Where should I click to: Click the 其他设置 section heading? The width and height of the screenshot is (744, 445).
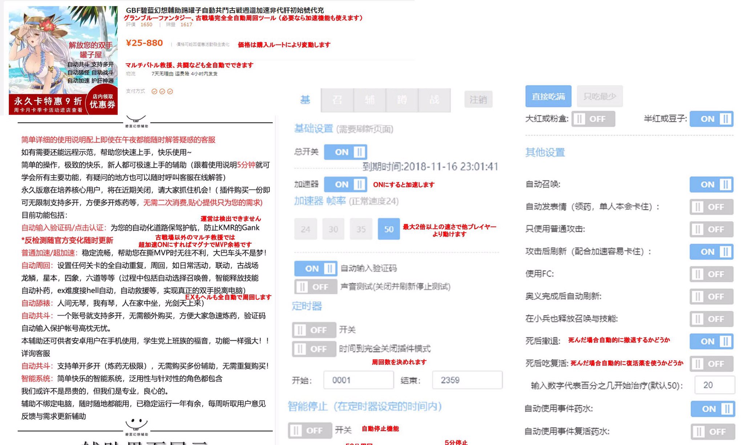point(545,152)
